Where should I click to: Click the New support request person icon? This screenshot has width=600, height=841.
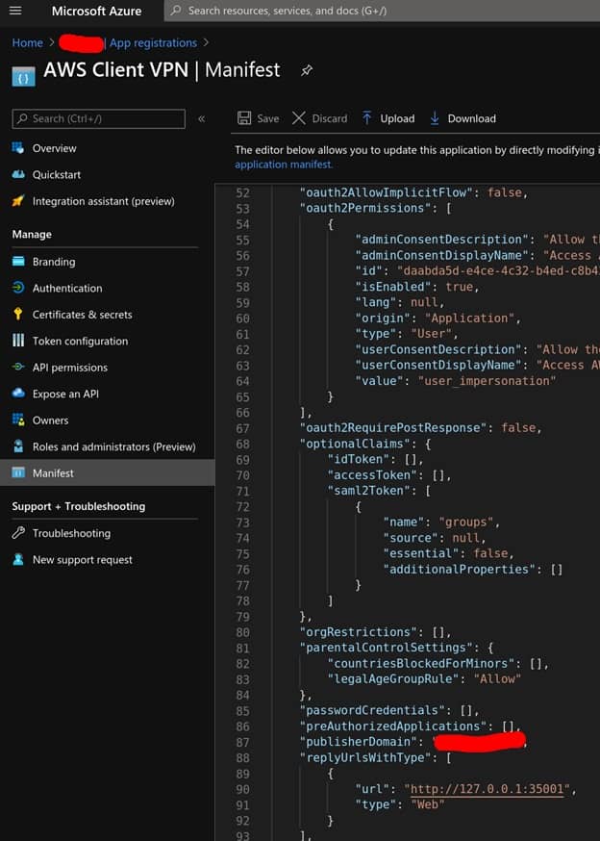(x=18, y=559)
